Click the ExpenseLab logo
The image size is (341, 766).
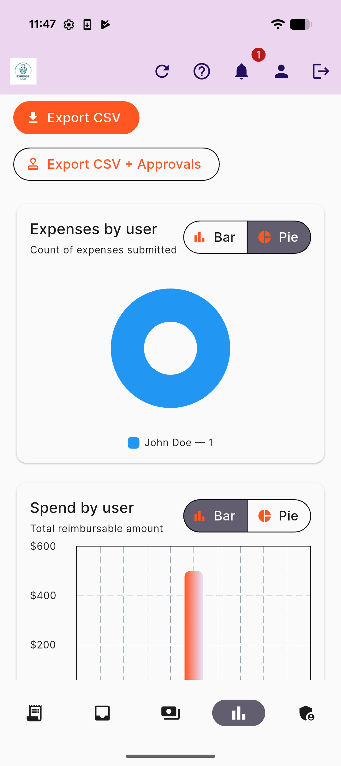(23, 71)
